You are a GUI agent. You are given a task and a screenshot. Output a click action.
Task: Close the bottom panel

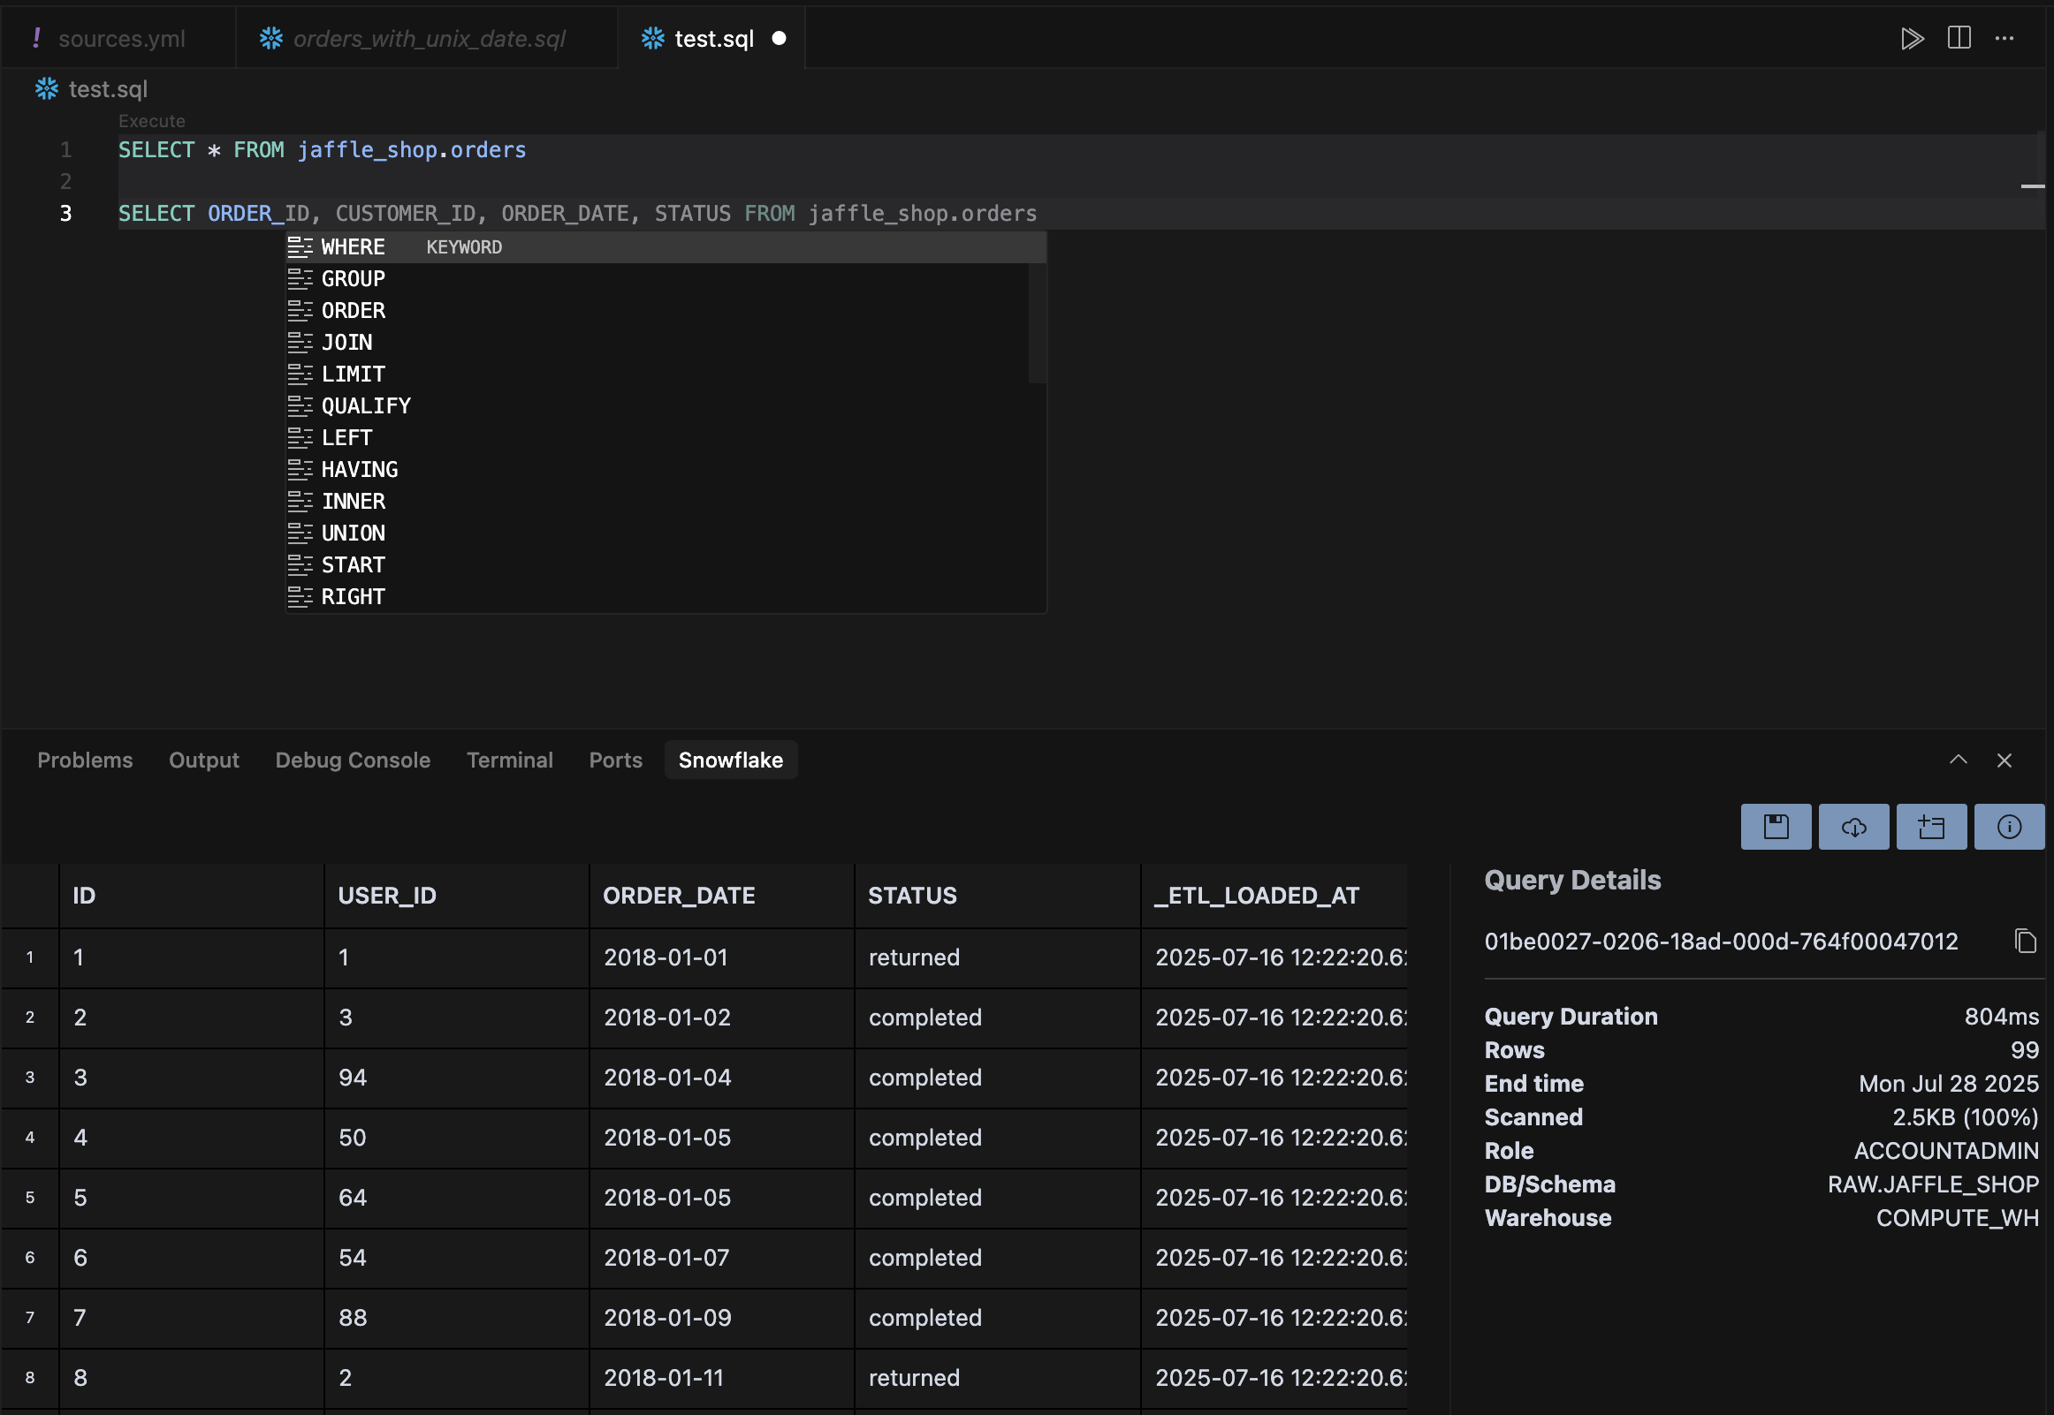[2004, 760]
